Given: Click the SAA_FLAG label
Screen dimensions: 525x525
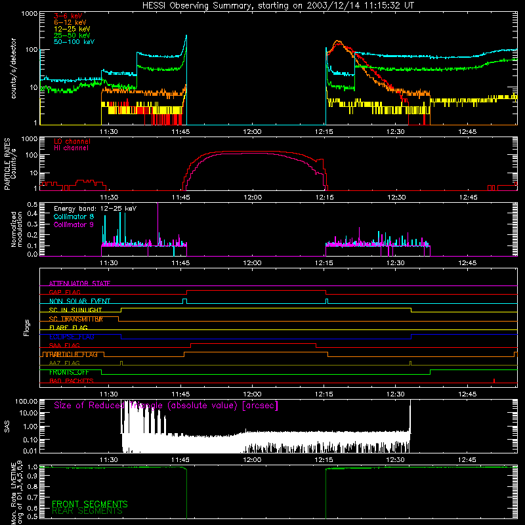Looking at the screenshot, I should [64, 345].
